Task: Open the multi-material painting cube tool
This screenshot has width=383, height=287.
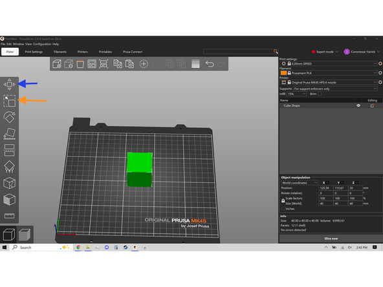Action: click(x=9, y=199)
